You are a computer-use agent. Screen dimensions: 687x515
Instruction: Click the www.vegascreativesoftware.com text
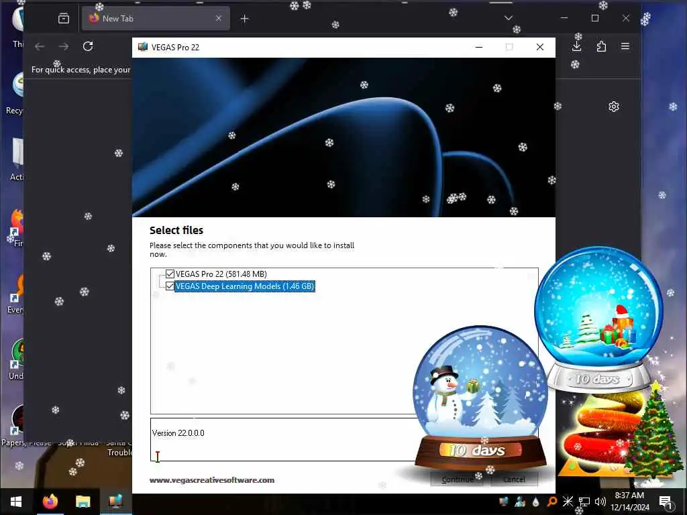pos(212,480)
